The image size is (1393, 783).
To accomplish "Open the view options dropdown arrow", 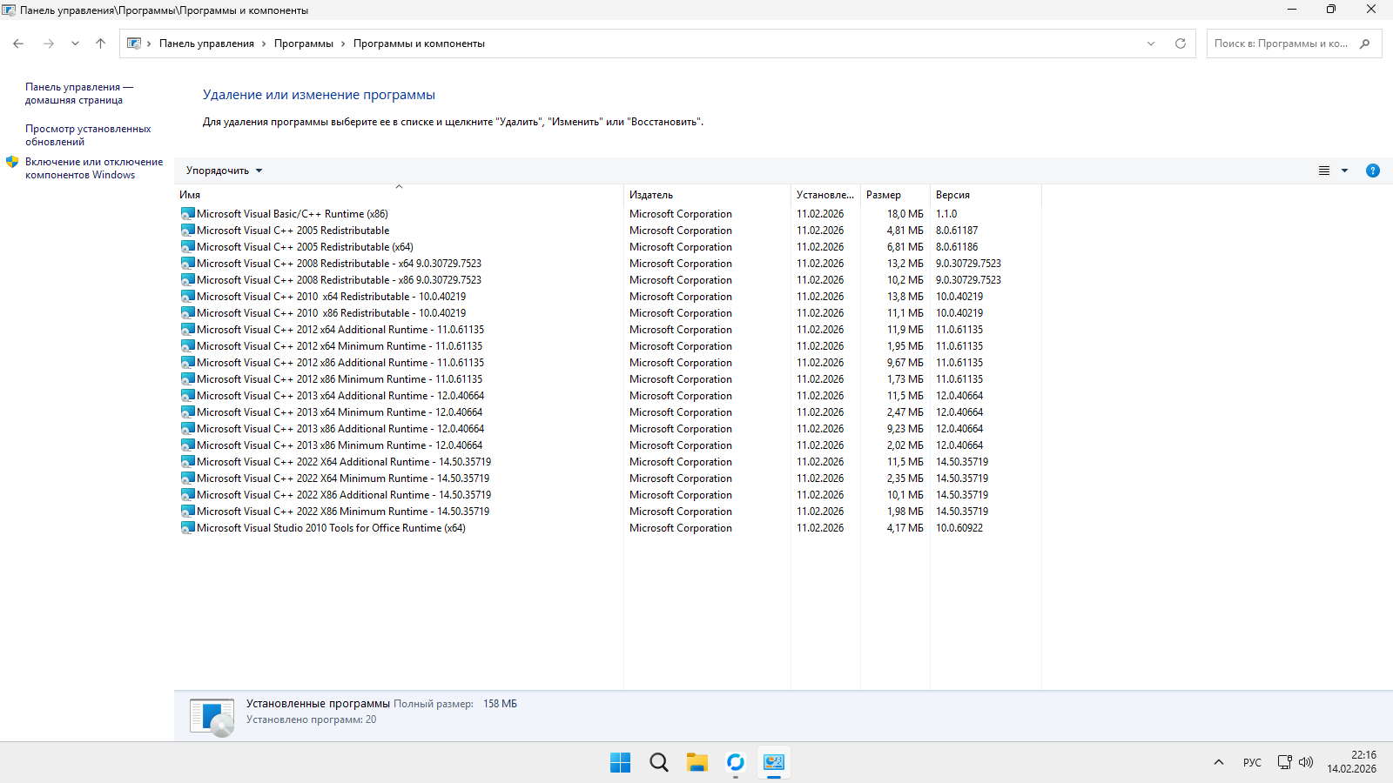I will 1344,171.
